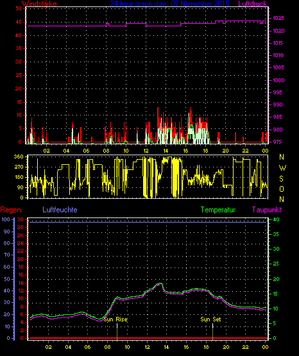The width and height of the screenshot is (299, 356).
Task: Click the Sun Set tick marker line
Action: click(212, 331)
